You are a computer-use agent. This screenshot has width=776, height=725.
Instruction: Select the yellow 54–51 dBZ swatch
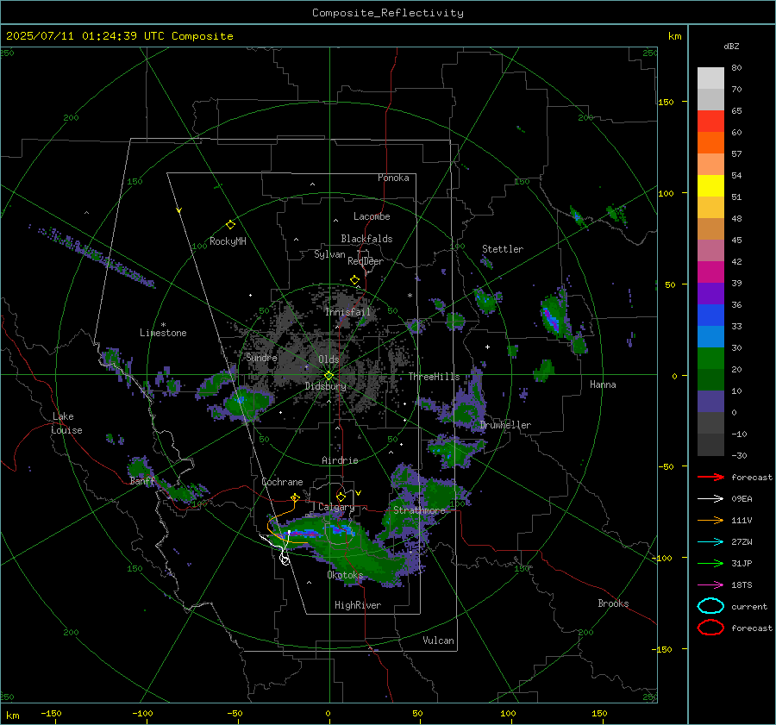click(710, 185)
